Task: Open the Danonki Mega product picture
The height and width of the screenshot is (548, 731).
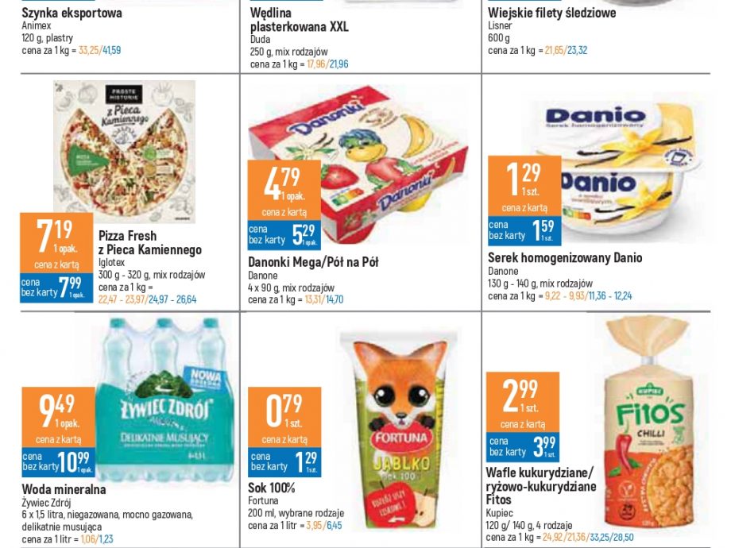Action: [x=359, y=163]
